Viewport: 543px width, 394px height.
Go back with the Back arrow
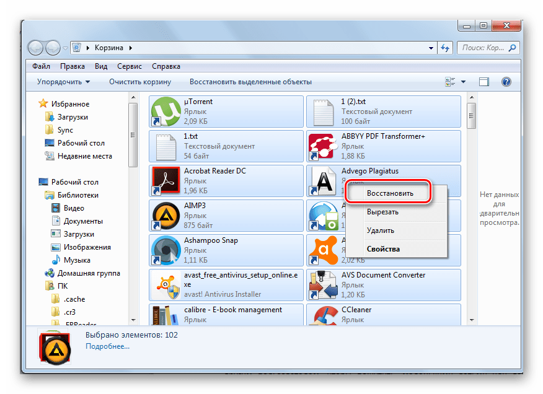(x=35, y=48)
